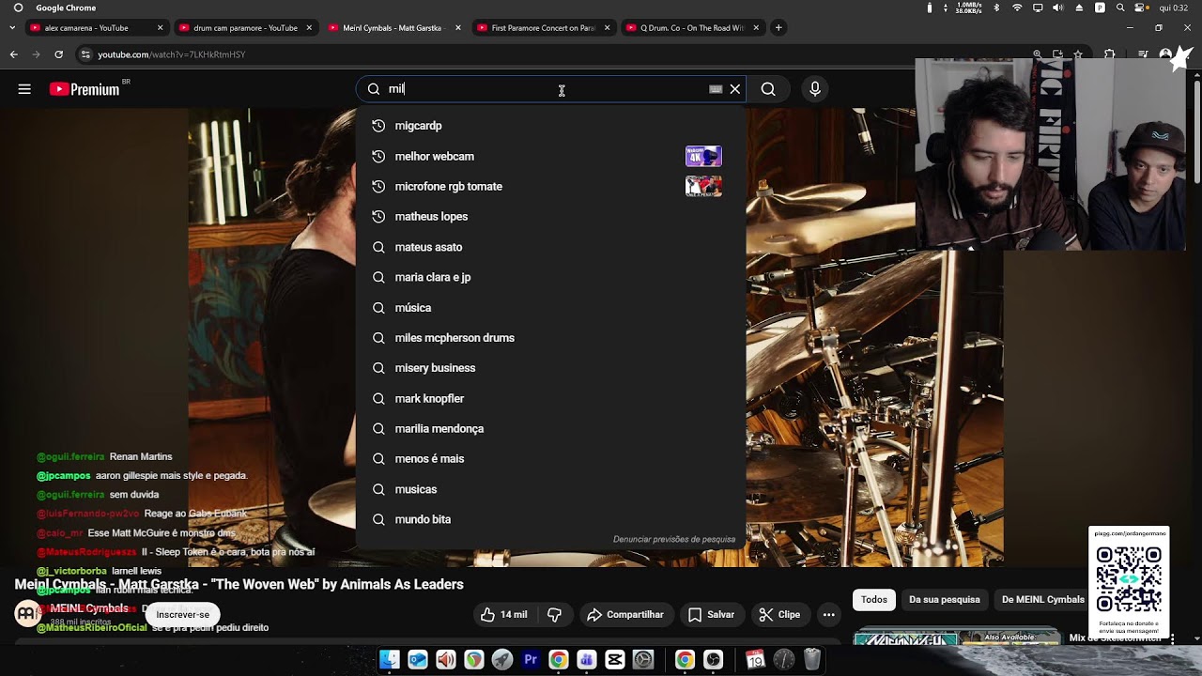Choose suggestion "música"
The width and height of the screenshot is (1202, 676).
[550, 308]
